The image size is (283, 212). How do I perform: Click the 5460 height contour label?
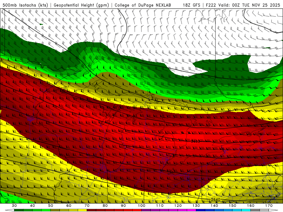tap(196, 142)
